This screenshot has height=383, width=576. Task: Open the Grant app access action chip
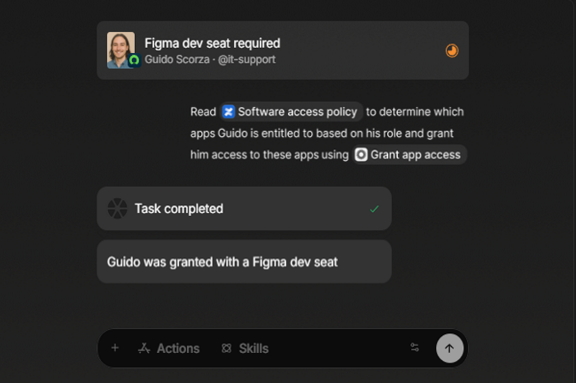coord(409,155)
